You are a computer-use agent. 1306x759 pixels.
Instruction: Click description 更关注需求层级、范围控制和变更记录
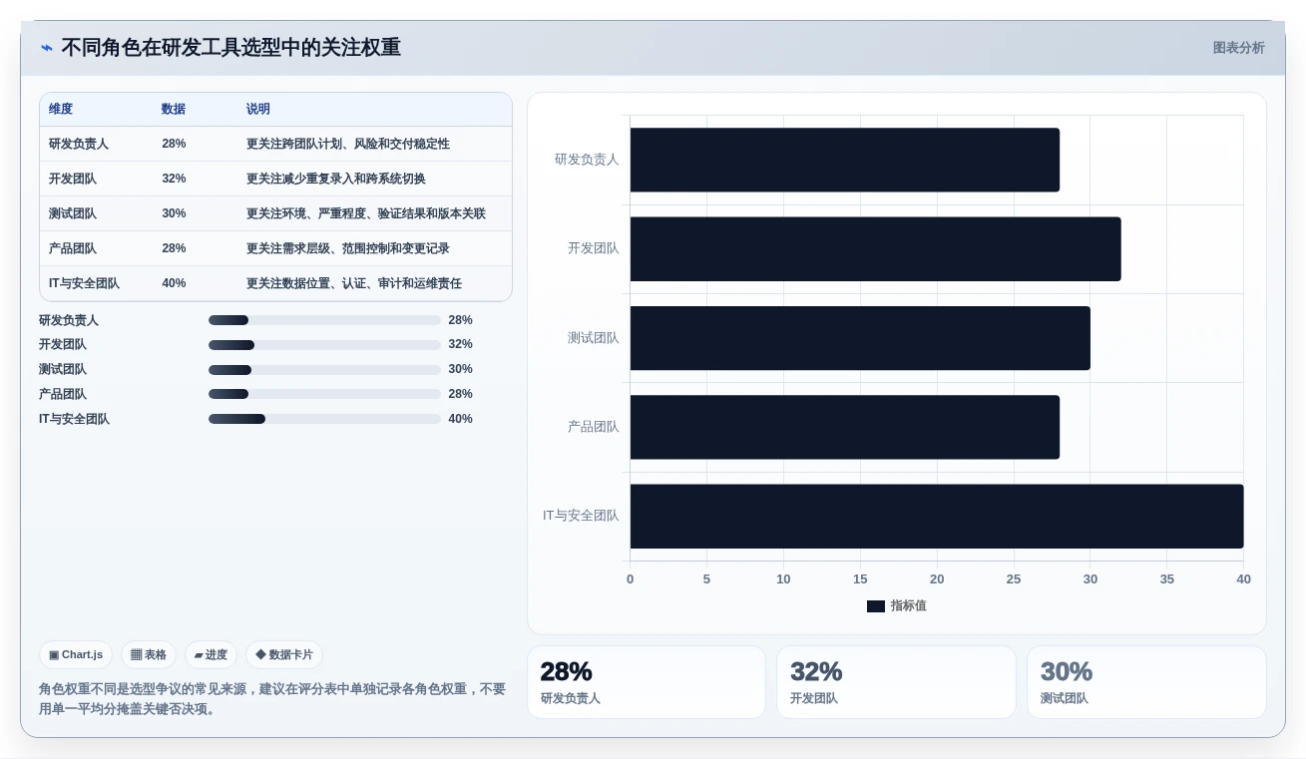[x=348, y=248]
